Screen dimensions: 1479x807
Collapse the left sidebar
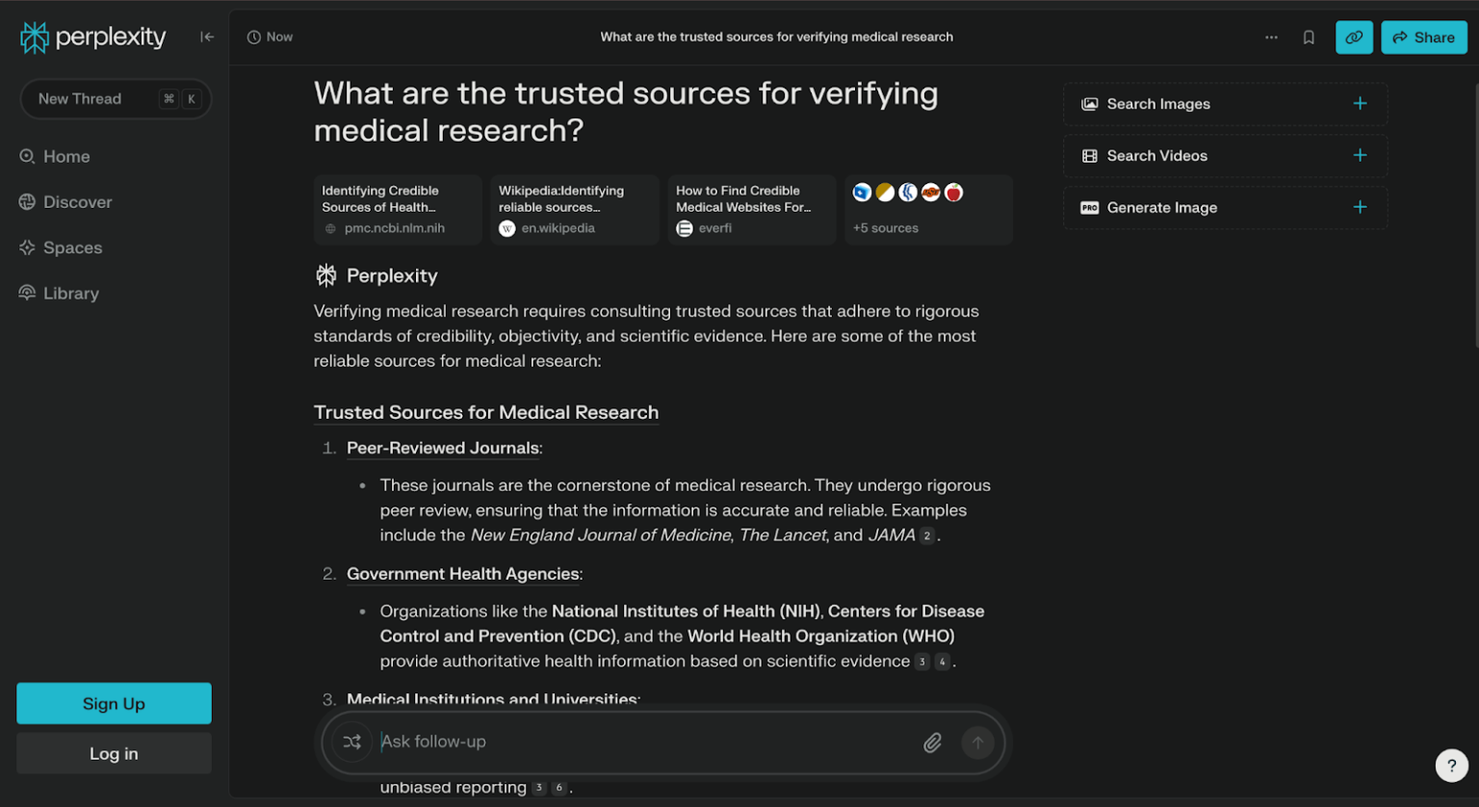(206, 37)
